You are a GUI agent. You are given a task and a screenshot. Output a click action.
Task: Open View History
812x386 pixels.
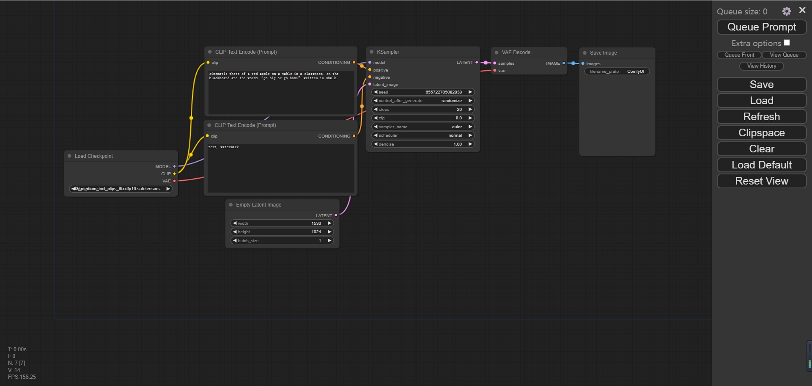[762, 66]
